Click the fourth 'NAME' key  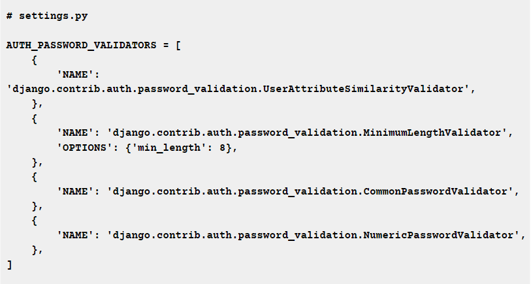coord(75,235)
